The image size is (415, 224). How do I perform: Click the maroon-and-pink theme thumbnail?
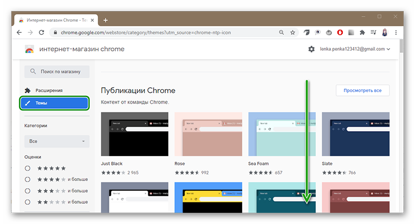click(x=356, y=197)
